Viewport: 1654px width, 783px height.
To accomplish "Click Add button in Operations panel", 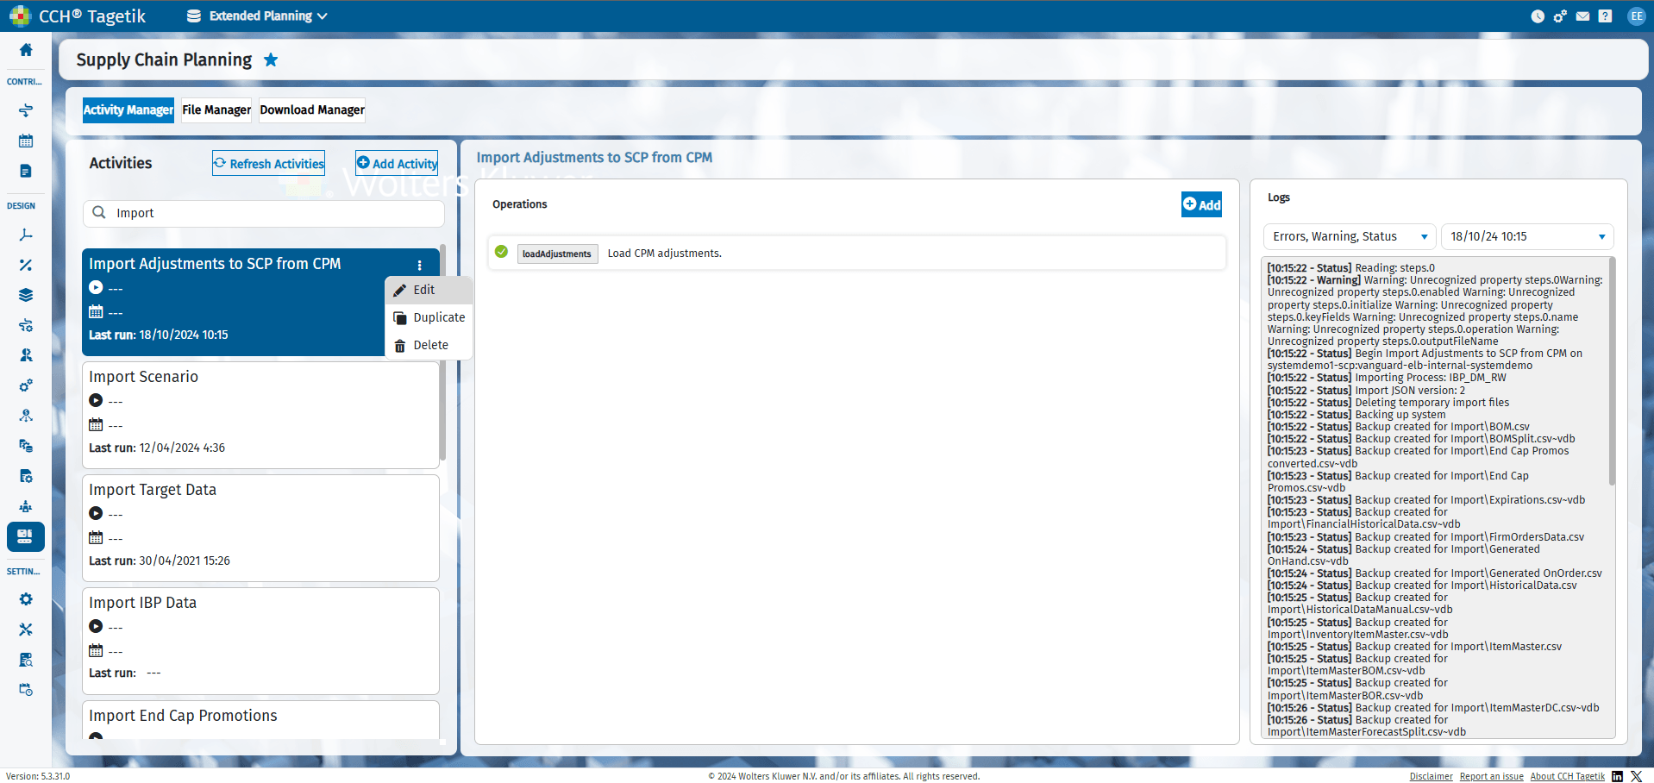I will click(1201, 204).
